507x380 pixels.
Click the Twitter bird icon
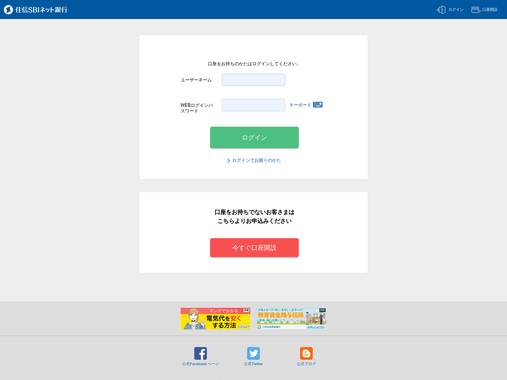coord(253,353)
